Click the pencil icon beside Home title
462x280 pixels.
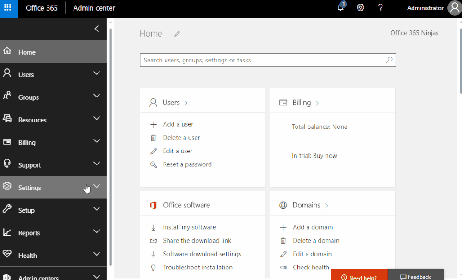tap(177, 34)
